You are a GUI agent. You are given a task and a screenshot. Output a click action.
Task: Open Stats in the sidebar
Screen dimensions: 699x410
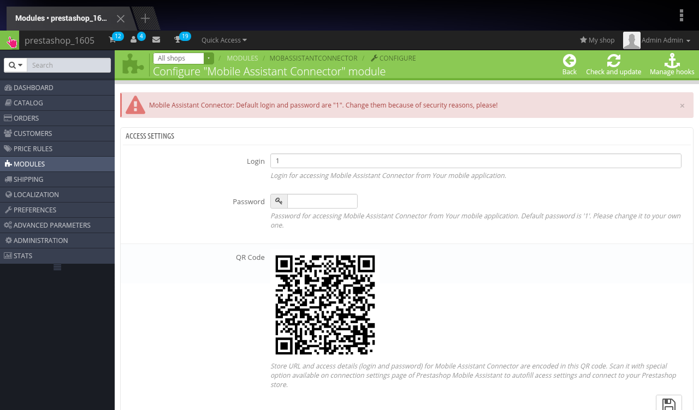pos(57,255)
